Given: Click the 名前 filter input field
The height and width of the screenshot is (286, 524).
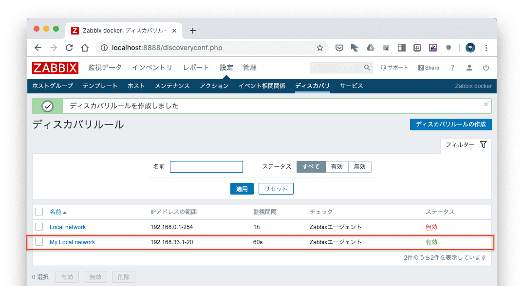Looking at the screenshot, I should pyautogui.click(x=206, y=167).
